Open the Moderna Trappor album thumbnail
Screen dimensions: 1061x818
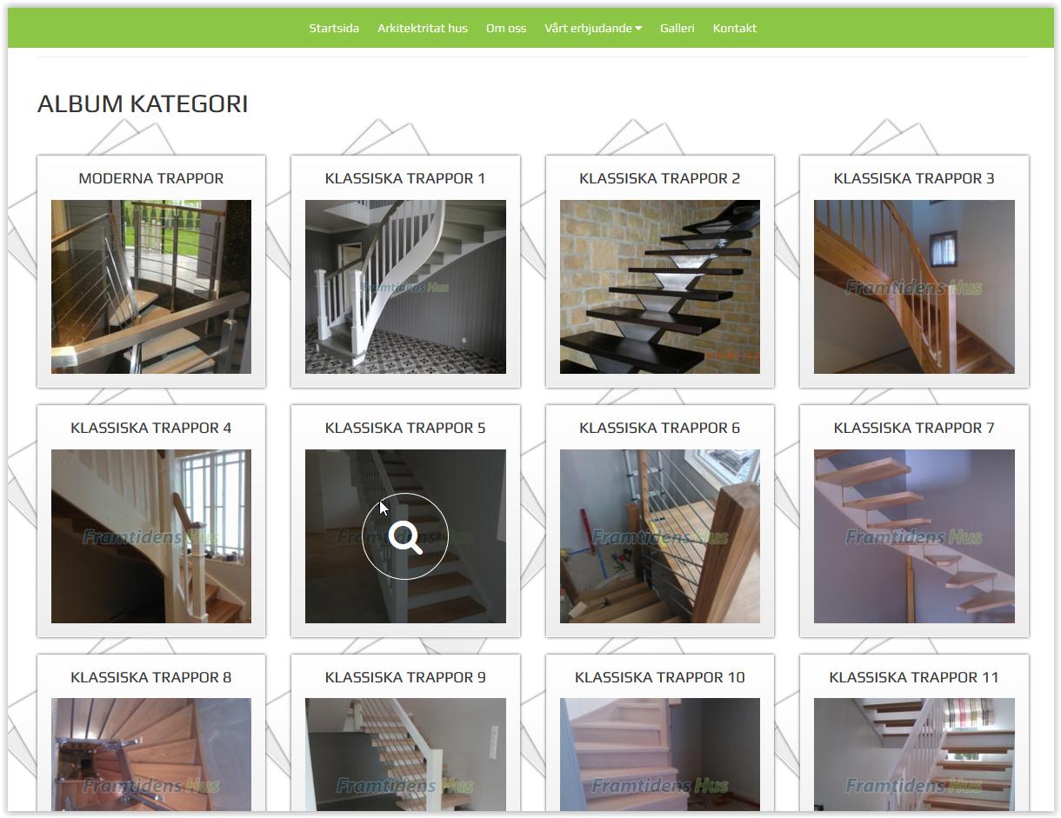pyautogui.click(x=151, y=287)
